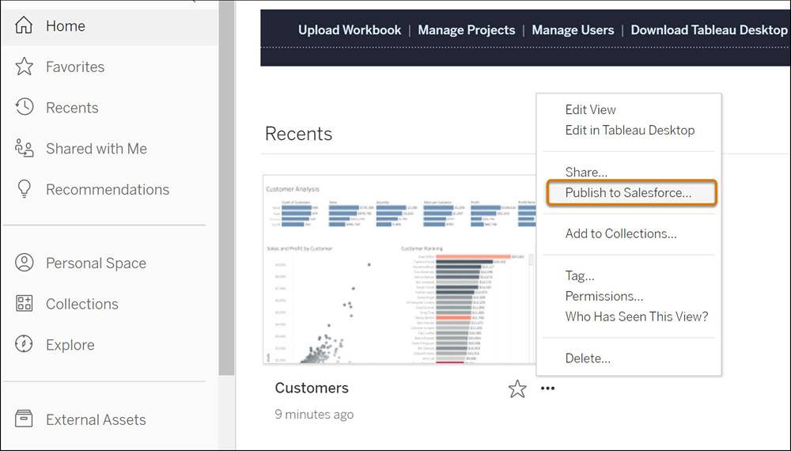The image size is (791, 451).
Task: Click the Recents clock icon
Action: tap(24, 107)
